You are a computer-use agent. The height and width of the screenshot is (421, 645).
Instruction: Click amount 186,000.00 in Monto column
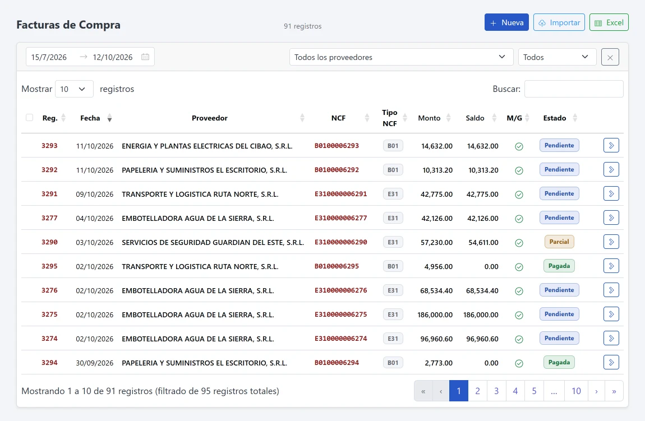435,315
